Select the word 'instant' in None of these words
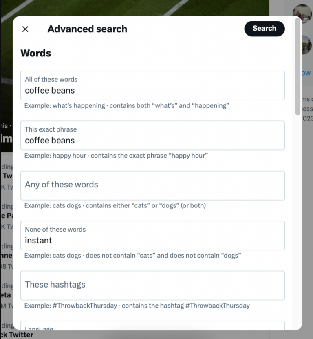313x339 pixels. 37,241
